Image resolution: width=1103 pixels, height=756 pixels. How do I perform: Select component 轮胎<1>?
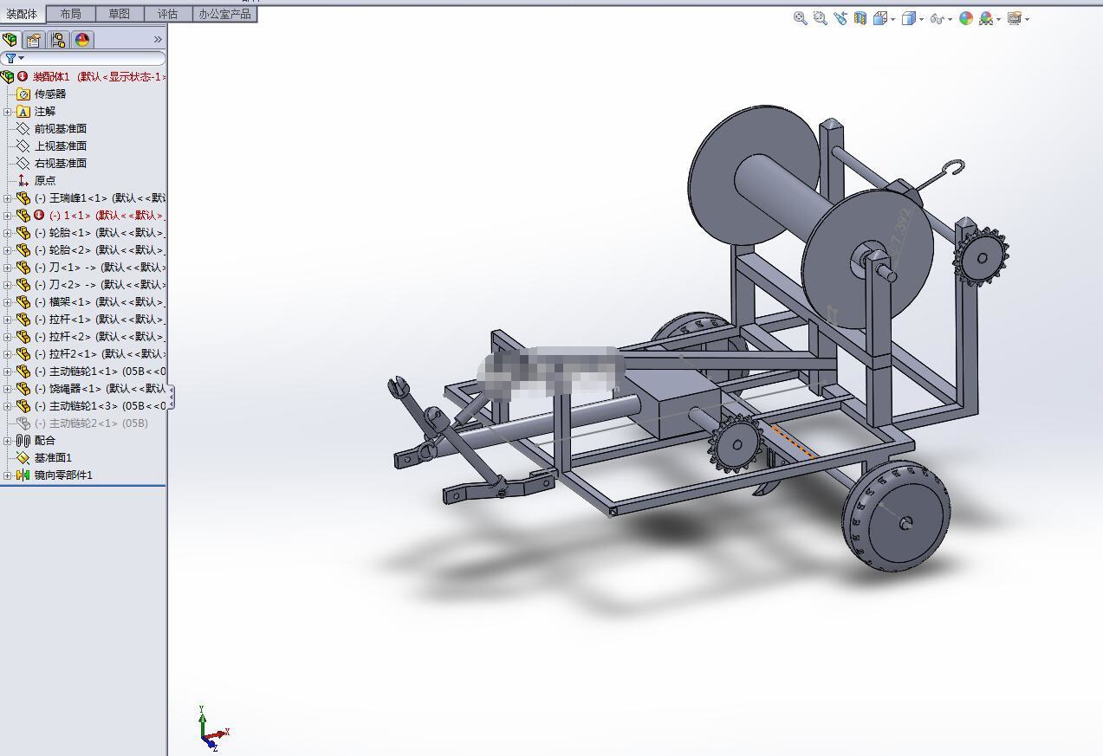tap(100, 232)
